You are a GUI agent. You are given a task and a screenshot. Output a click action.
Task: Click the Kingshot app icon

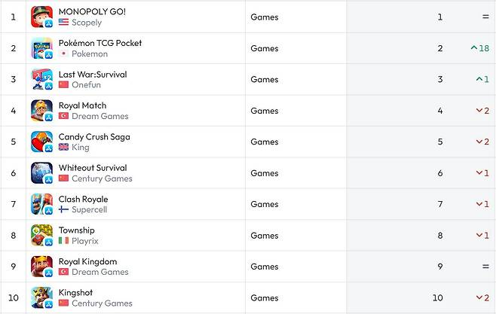click(41, 298)
